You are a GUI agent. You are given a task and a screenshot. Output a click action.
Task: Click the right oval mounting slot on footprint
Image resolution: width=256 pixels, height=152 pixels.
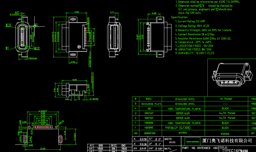(x=61, y=139)
